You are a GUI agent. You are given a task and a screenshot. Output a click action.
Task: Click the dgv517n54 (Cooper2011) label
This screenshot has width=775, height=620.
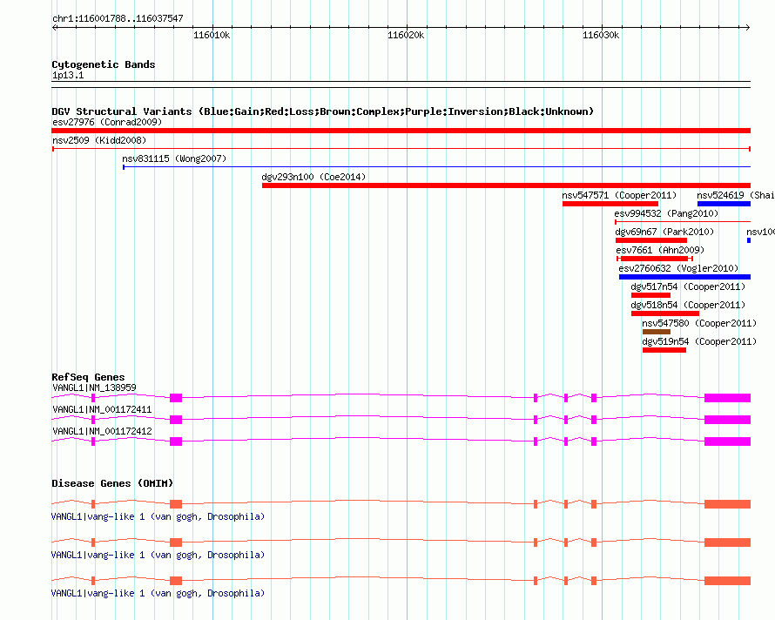tap(688, 286)
